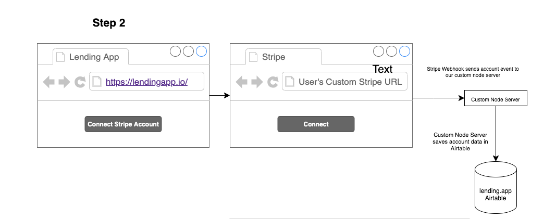The height and width of the screenshot is (219, 556).
Task: Click forward arrow in Stripe browser window
Action: (x=257, y=82)
